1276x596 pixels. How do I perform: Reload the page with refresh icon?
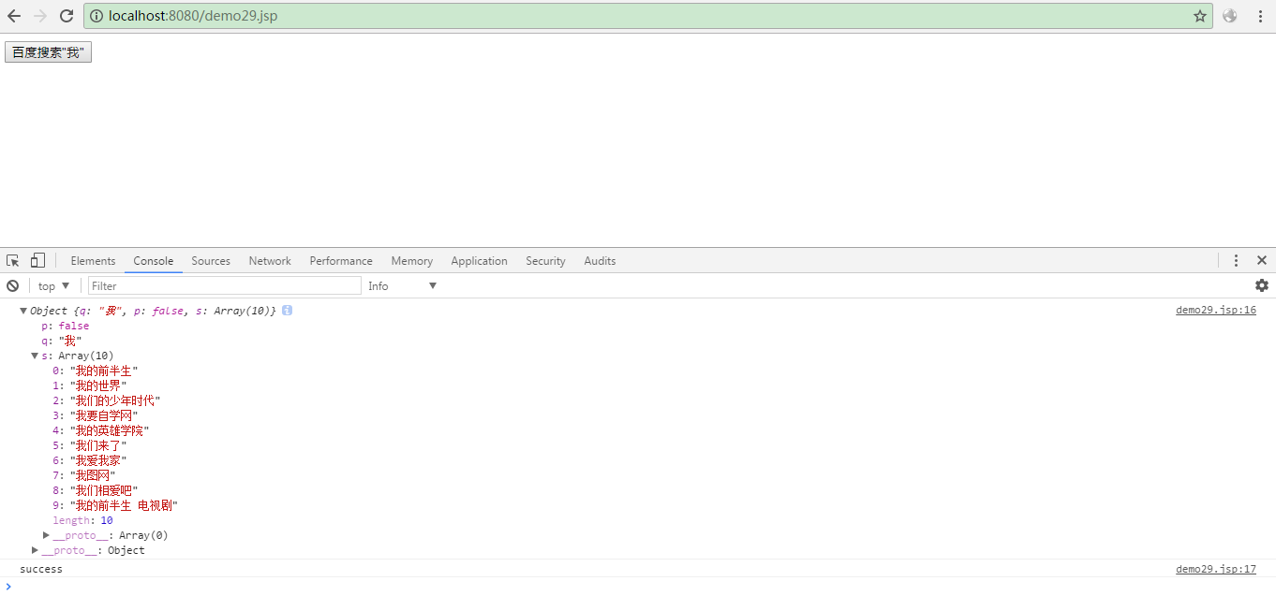(x=67, y=16)
